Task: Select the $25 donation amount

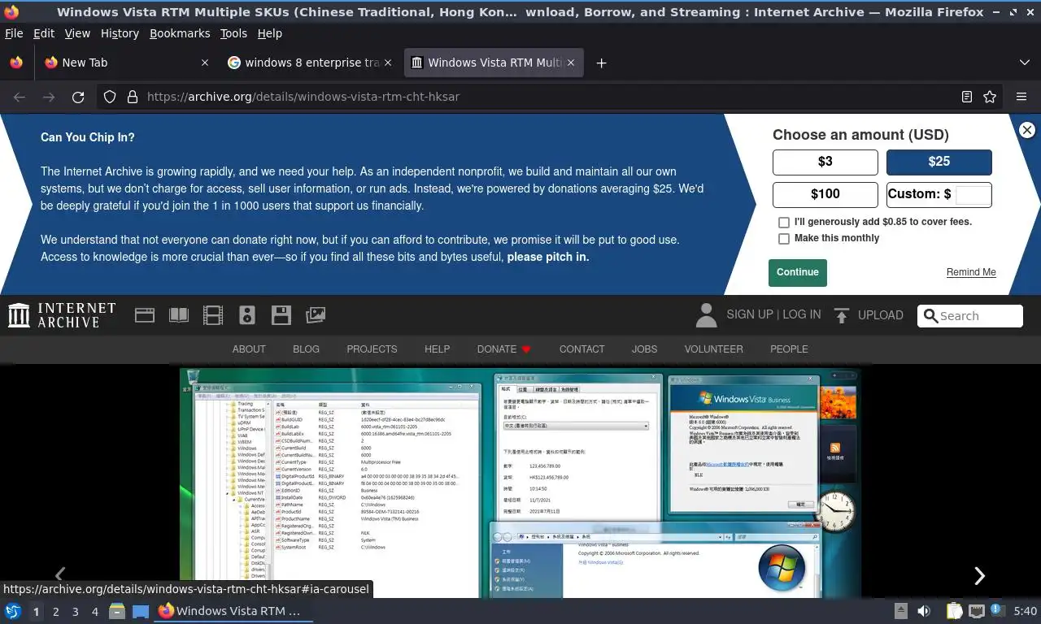Action: coord(939,162)
